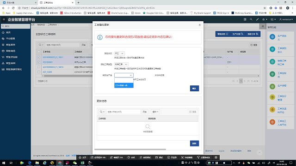The height and width of the screenshot is (166, 296).
Task: Click the production plan blue button
Action: [x=238, y=34]
